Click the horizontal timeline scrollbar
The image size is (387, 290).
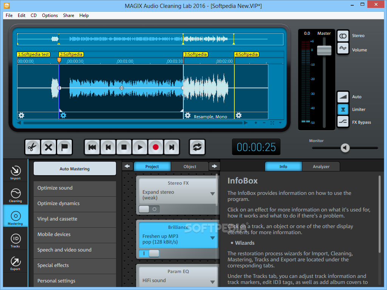pyautogui.click(x=133, y=123)
